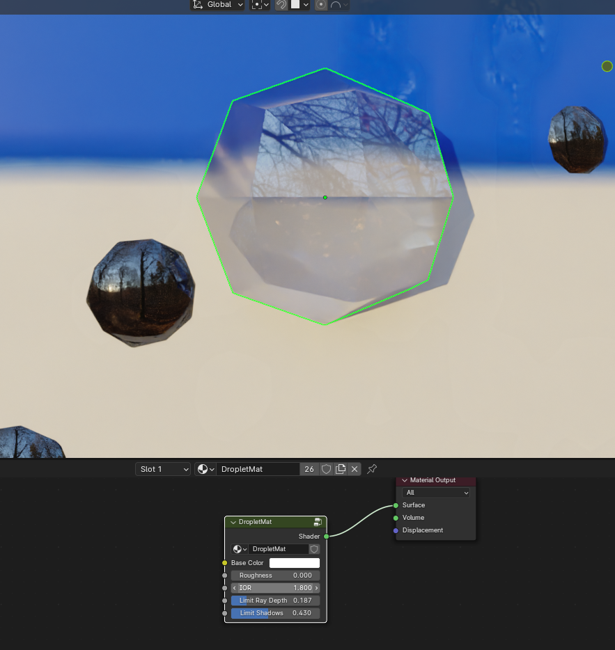
Task: Click the Volume input socket
Action: [396, 518]
